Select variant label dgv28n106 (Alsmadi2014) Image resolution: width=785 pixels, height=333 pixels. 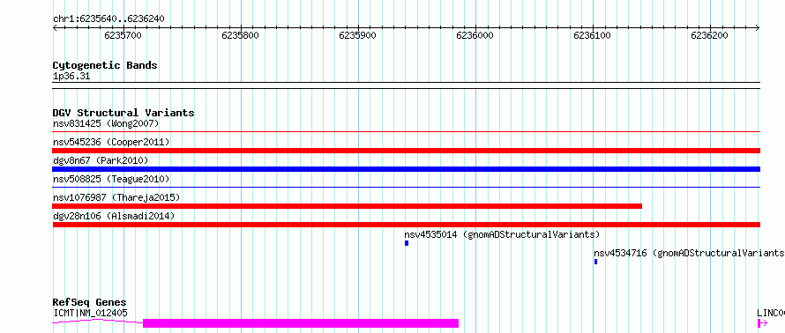tap(114, 216)
